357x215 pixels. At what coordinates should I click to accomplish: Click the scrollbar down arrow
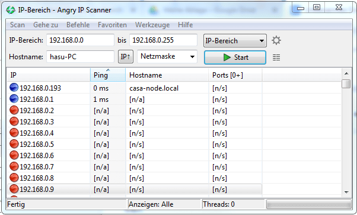pos(346,192)
